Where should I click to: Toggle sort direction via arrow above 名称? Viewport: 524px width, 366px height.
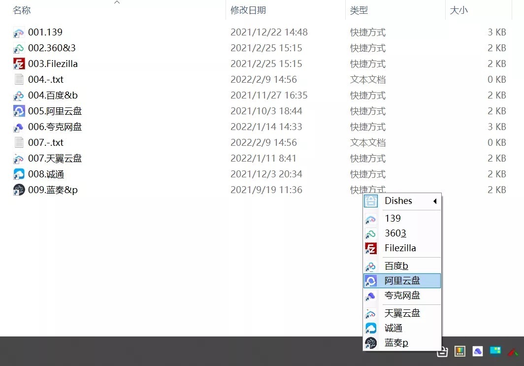pyautogui.click(x=117, y=3)
